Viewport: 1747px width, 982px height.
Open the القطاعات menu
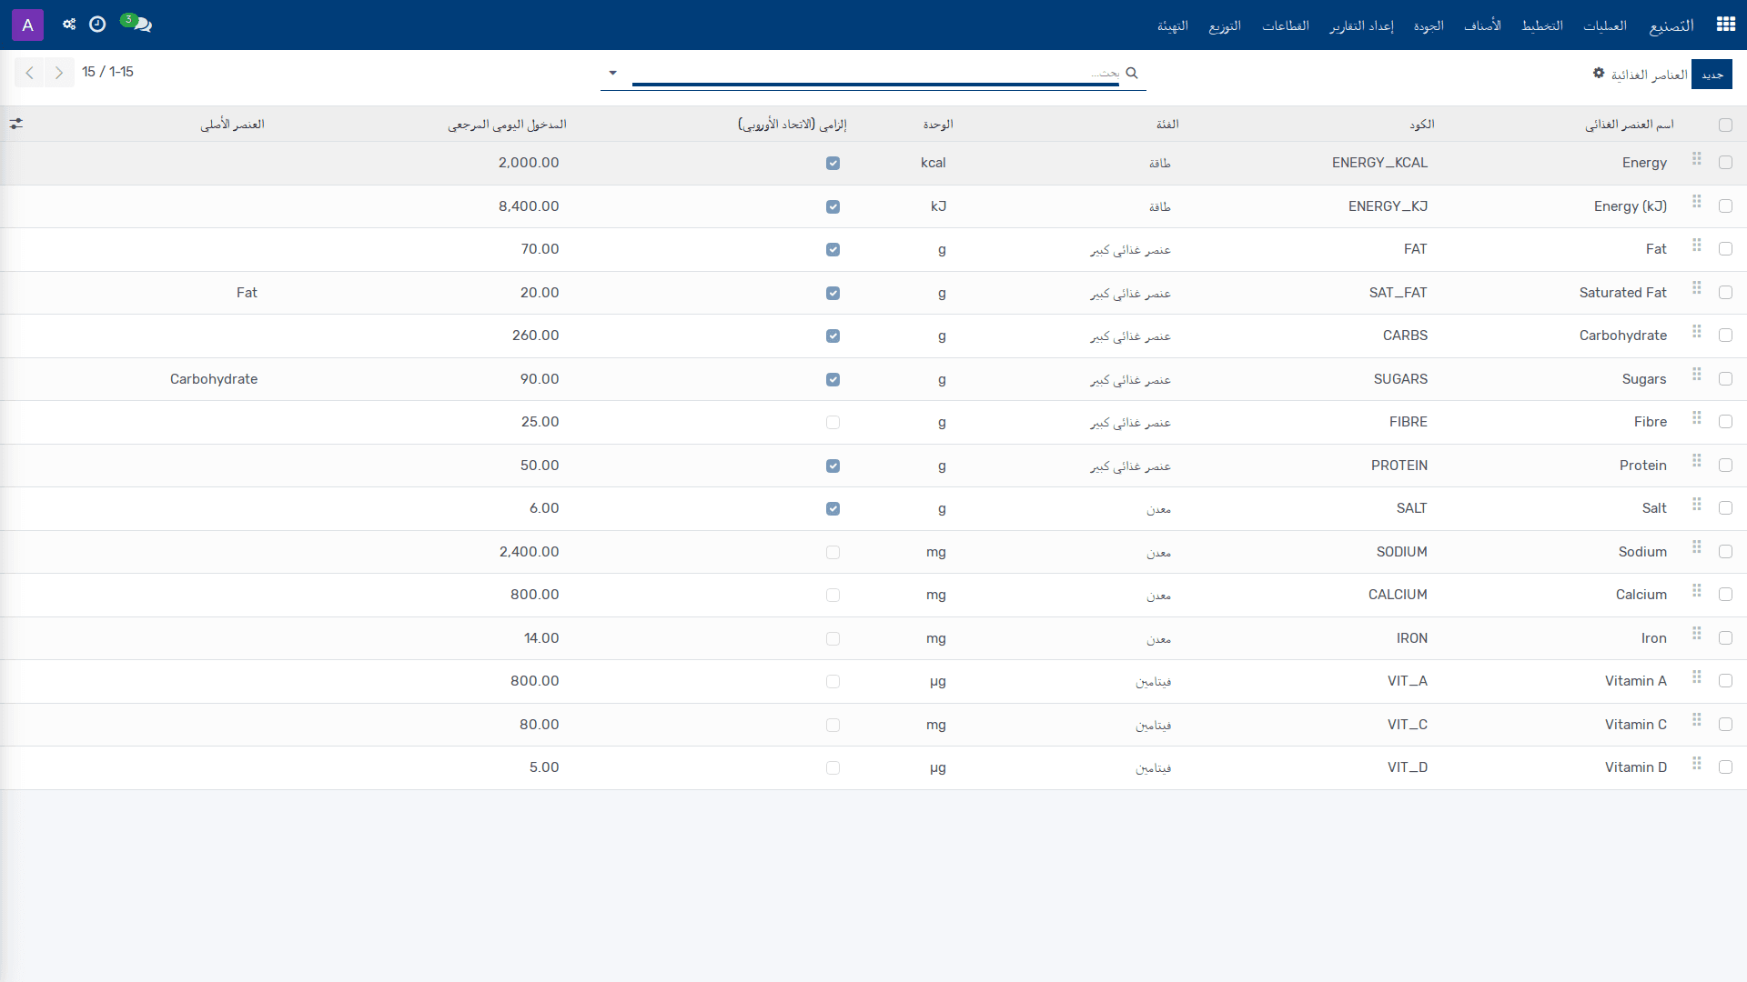coord(1286,25)
